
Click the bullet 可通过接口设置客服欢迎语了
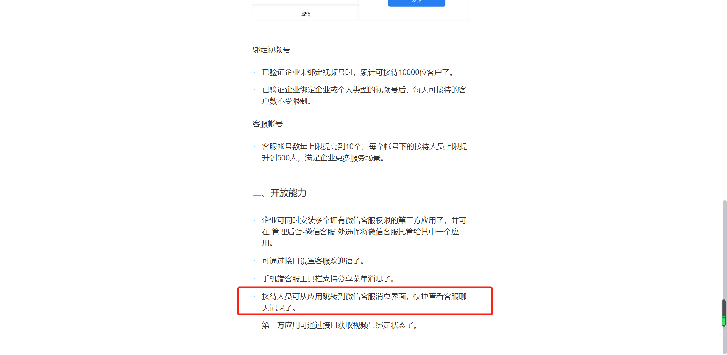[x=313, y=261]
